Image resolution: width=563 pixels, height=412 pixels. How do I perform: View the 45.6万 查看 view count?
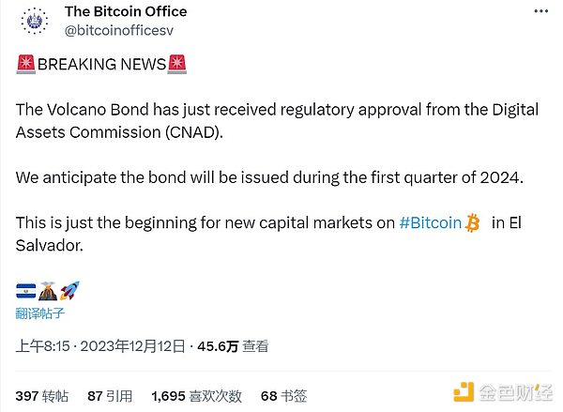point(231,346)
